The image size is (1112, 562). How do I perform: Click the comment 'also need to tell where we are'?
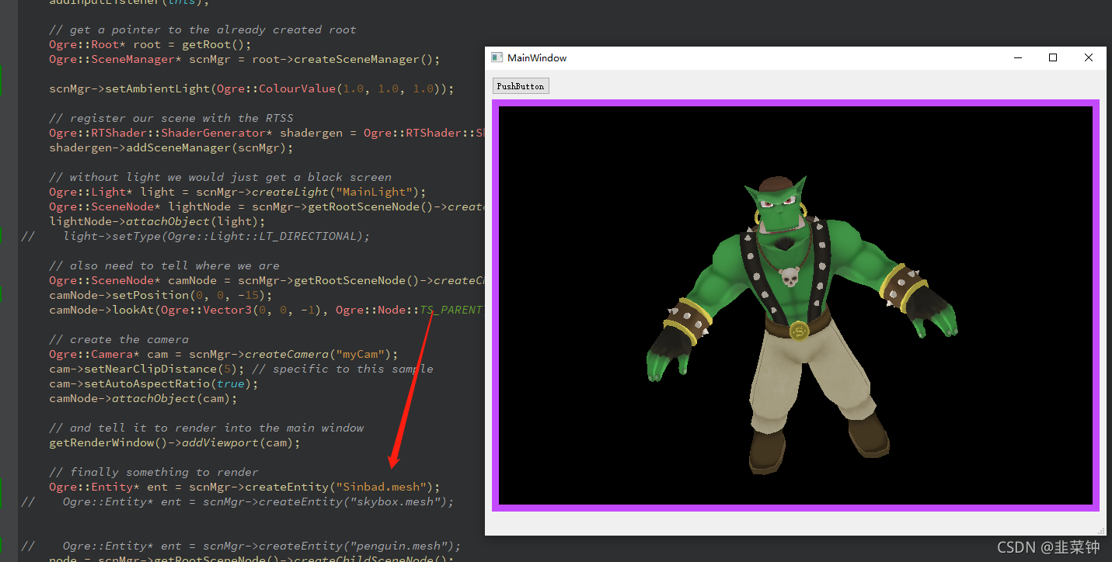click(164, 265)
